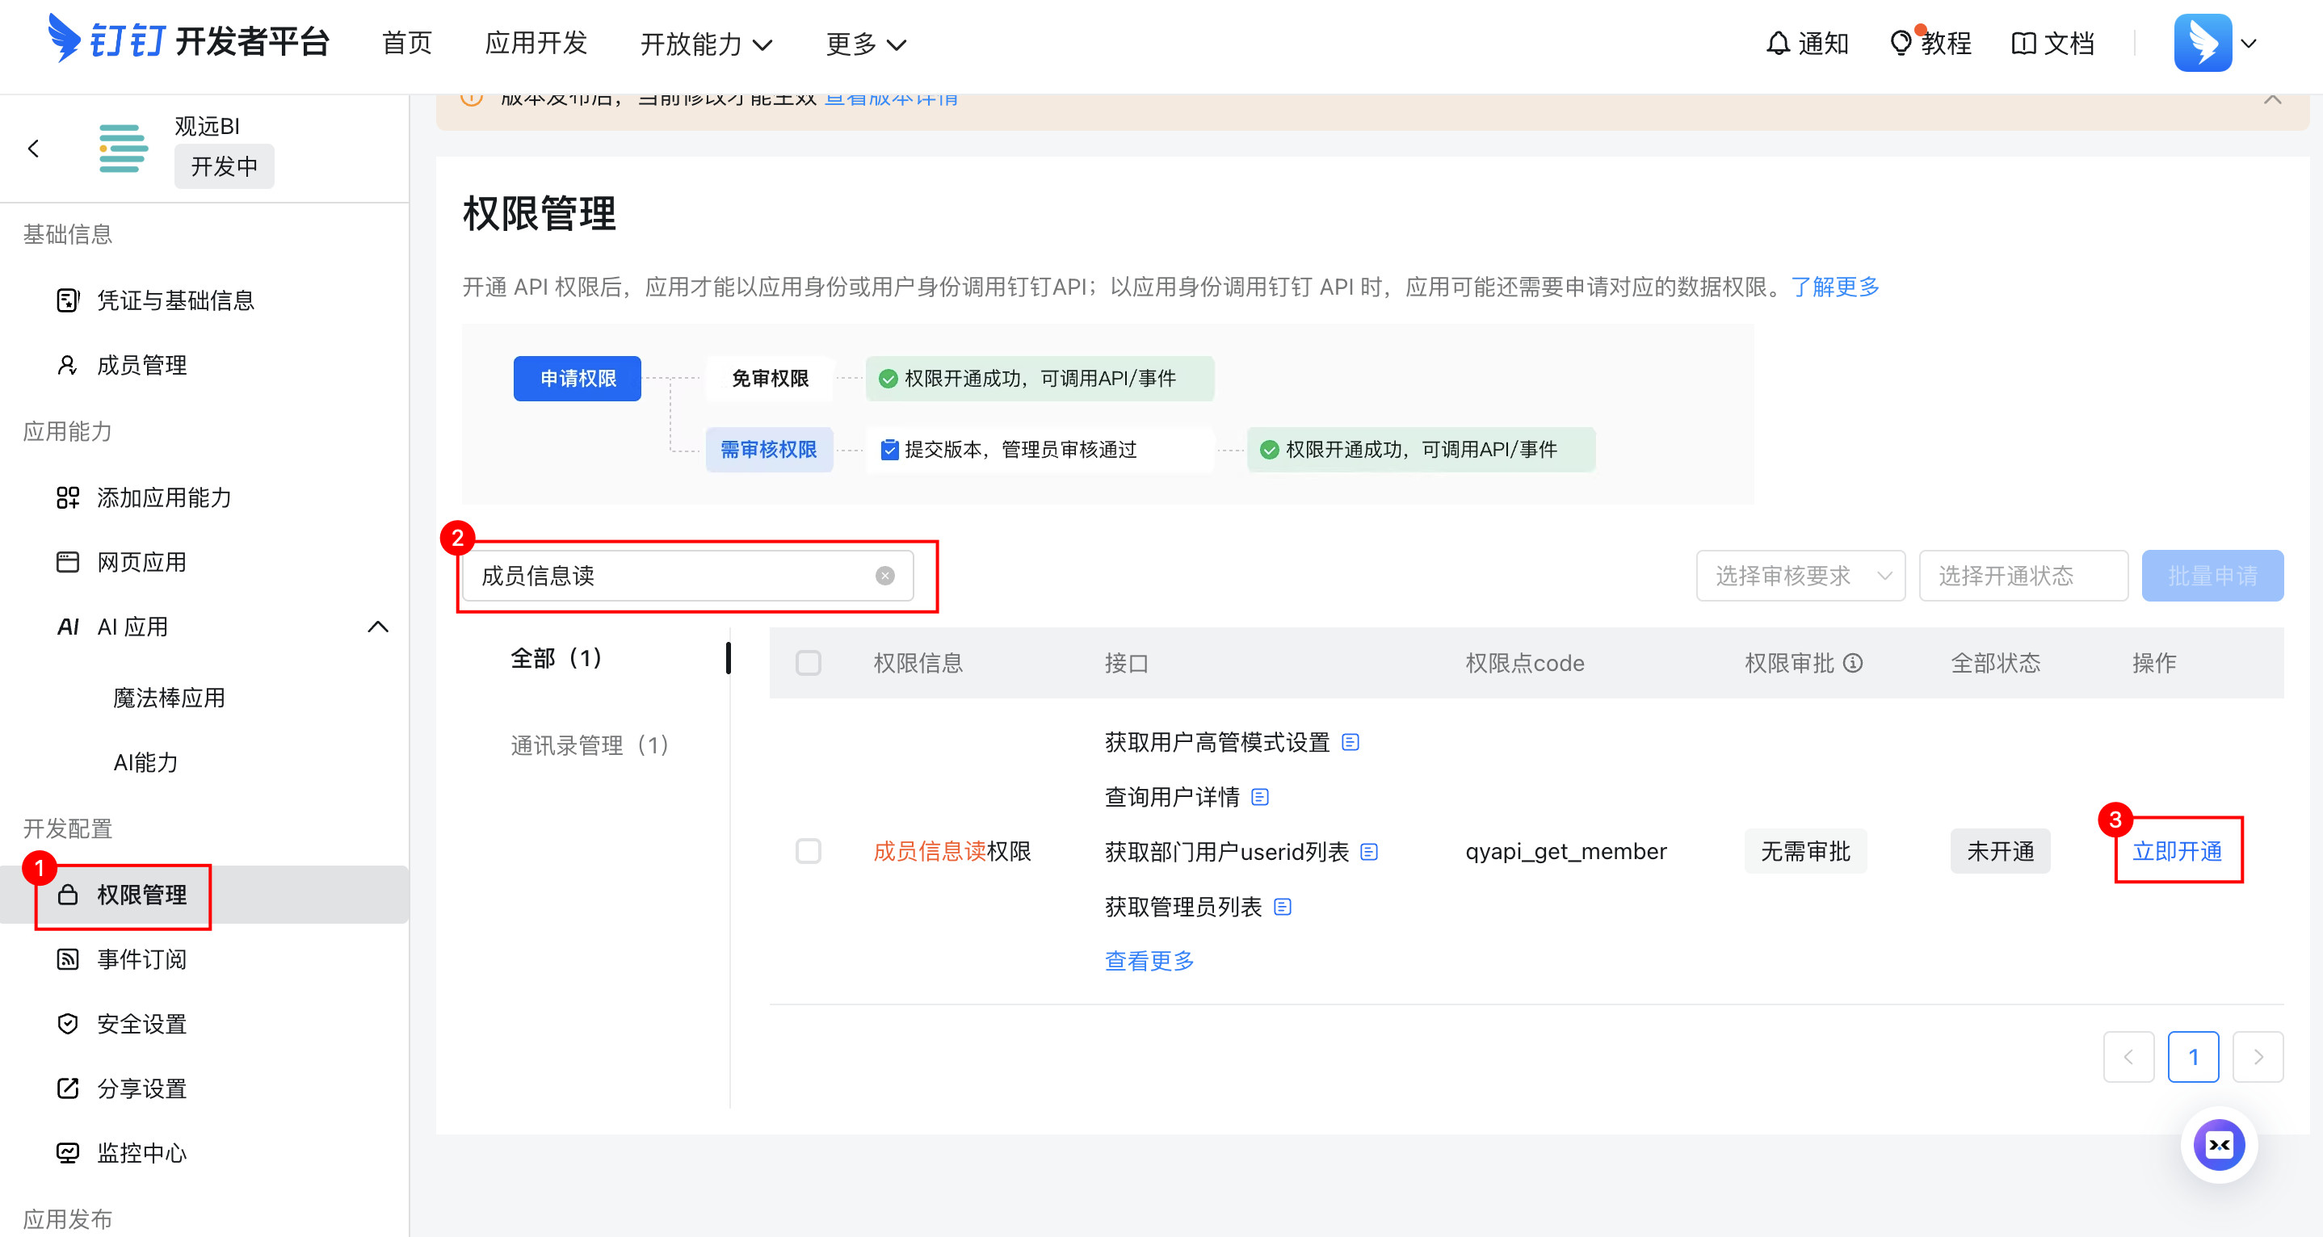
Task: Collapse the AI 应用 sidebar section
Action: pos(378,627)
